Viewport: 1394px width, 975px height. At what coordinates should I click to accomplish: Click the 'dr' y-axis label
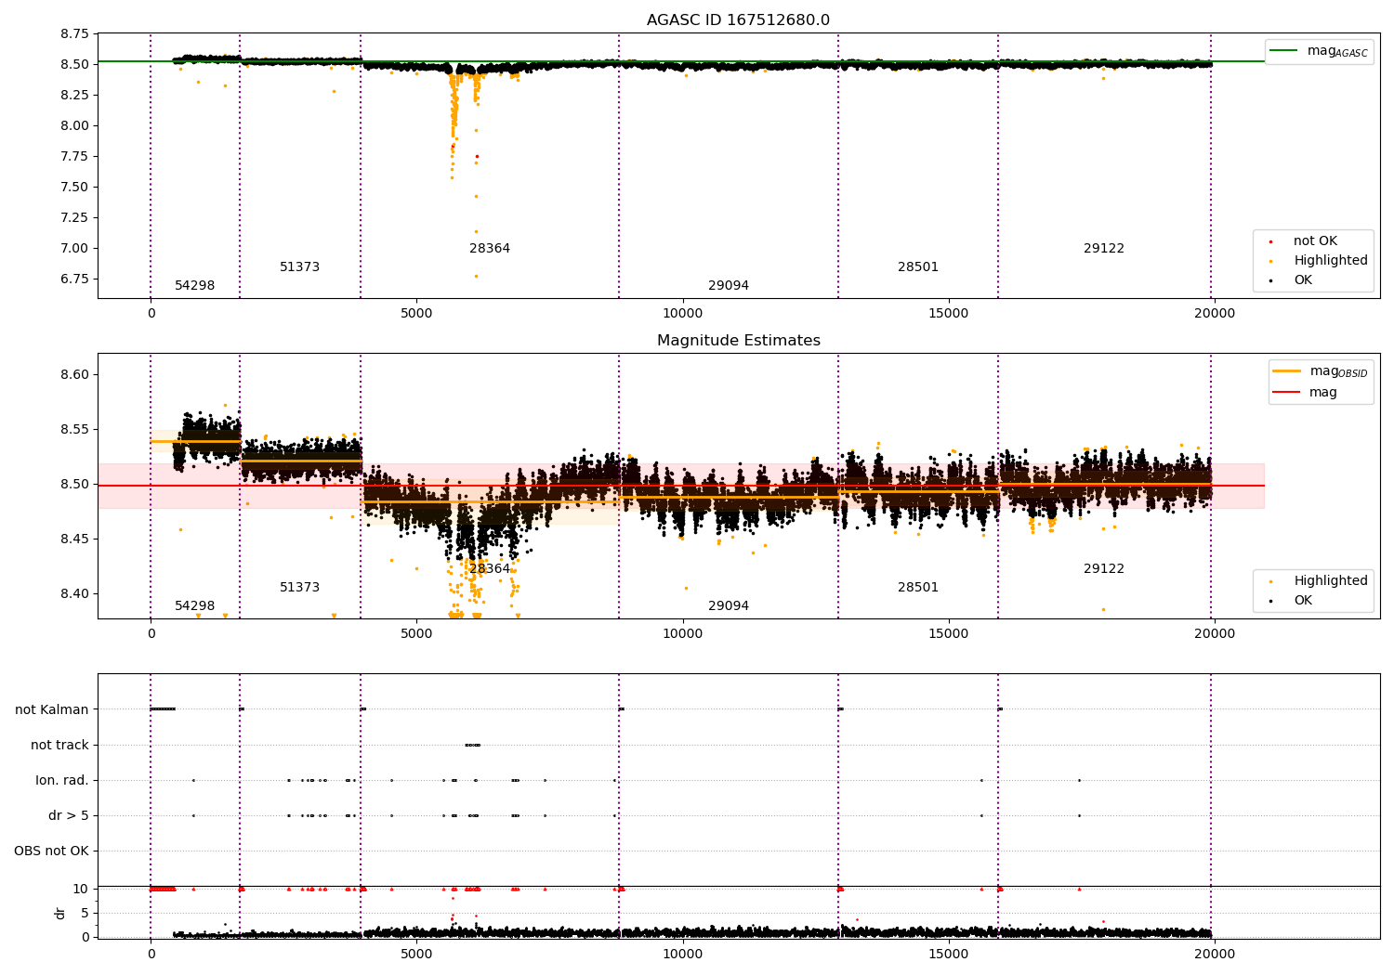coord(60,913)
